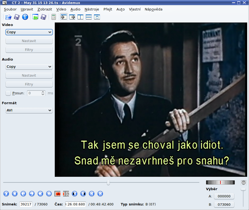Go to last frame
Image resolution: width=249 pixels, height=210 pixels.
100,194
